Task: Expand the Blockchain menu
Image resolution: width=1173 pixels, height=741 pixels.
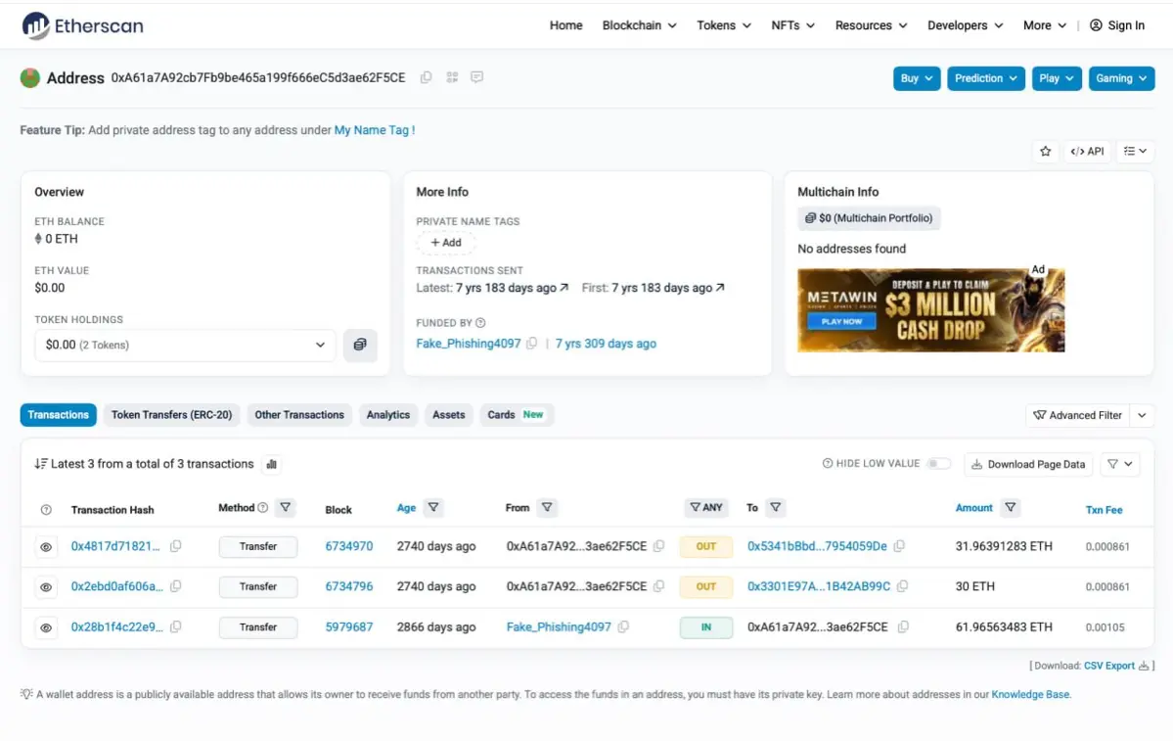Action: click(x=640, y=25)
